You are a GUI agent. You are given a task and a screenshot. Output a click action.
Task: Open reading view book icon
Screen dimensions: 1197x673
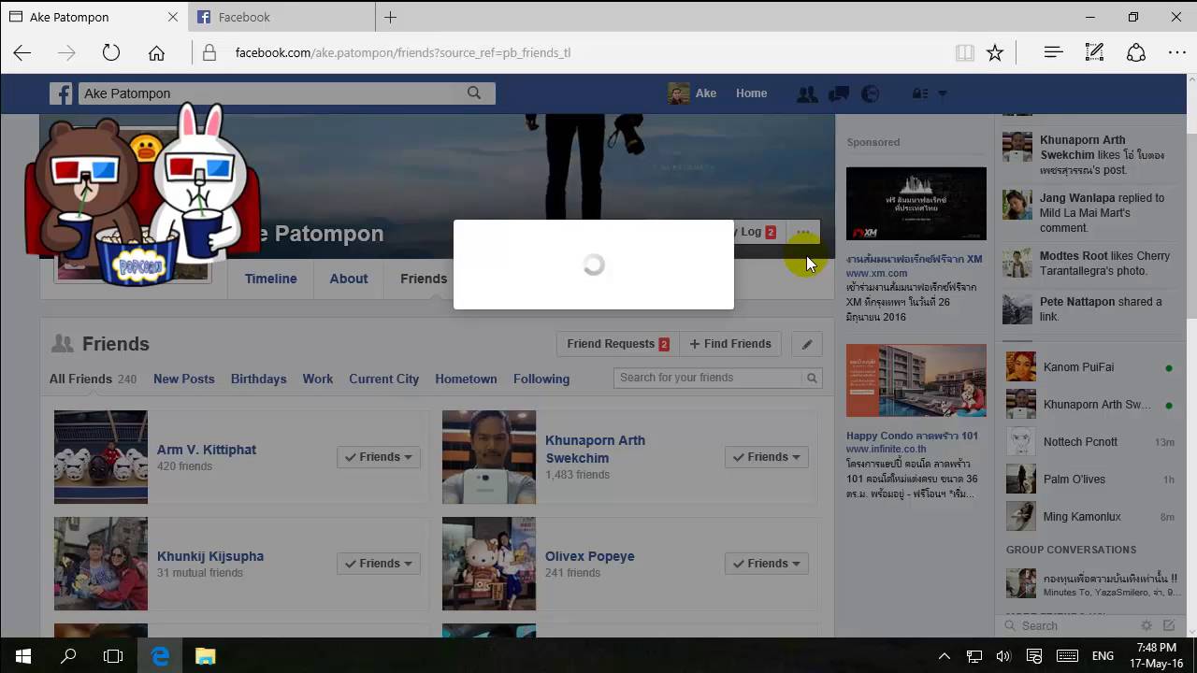(964, 53)
